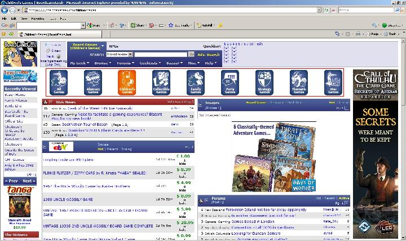406x241 pixels.
Task: Click the Ticket to Ride Online banner
Action: pos(20,76)
